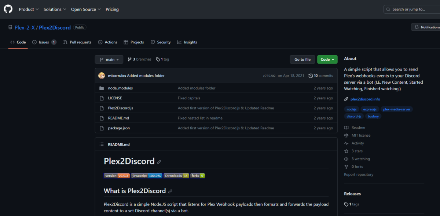Select the nodejs topic tag
The width and height of the screenshot is (440, 216).
pos(351,109)
